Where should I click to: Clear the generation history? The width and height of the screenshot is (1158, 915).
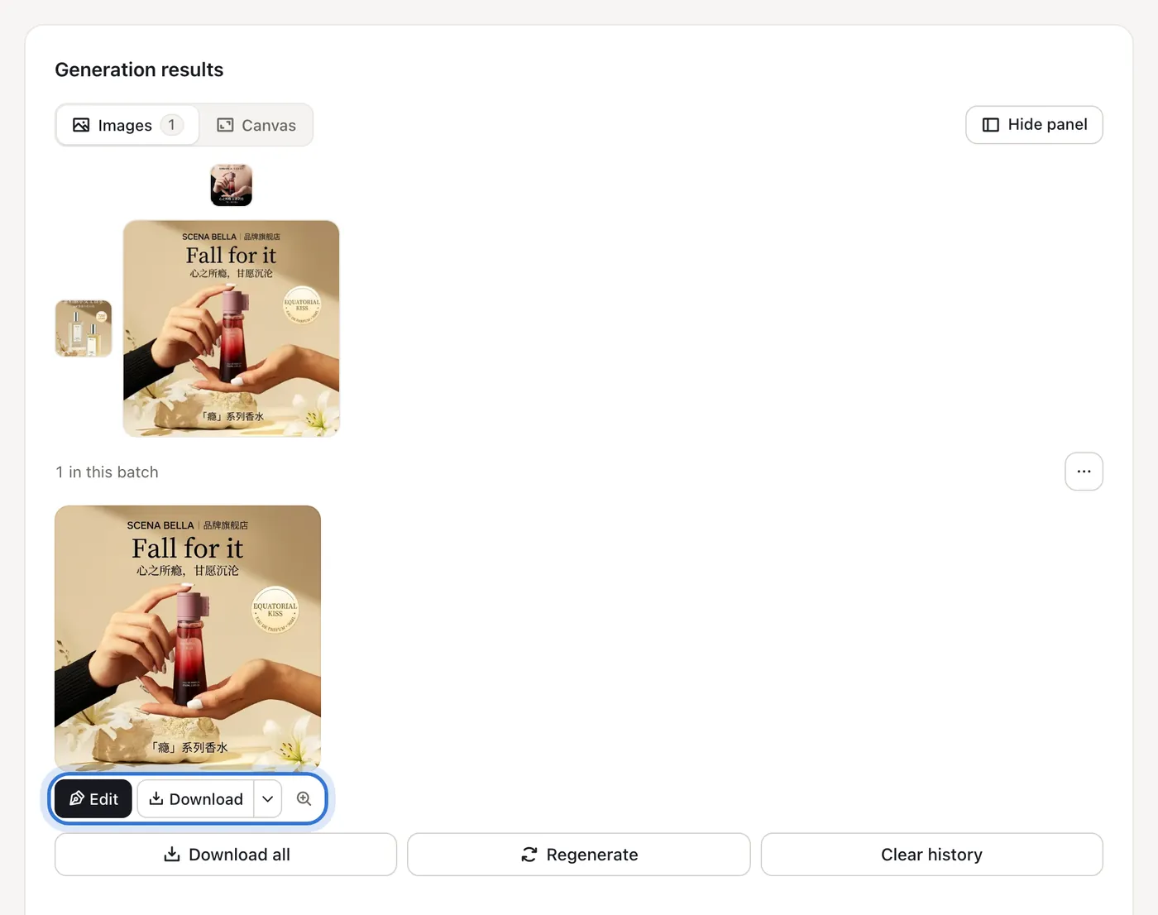(x=932, y=855)
